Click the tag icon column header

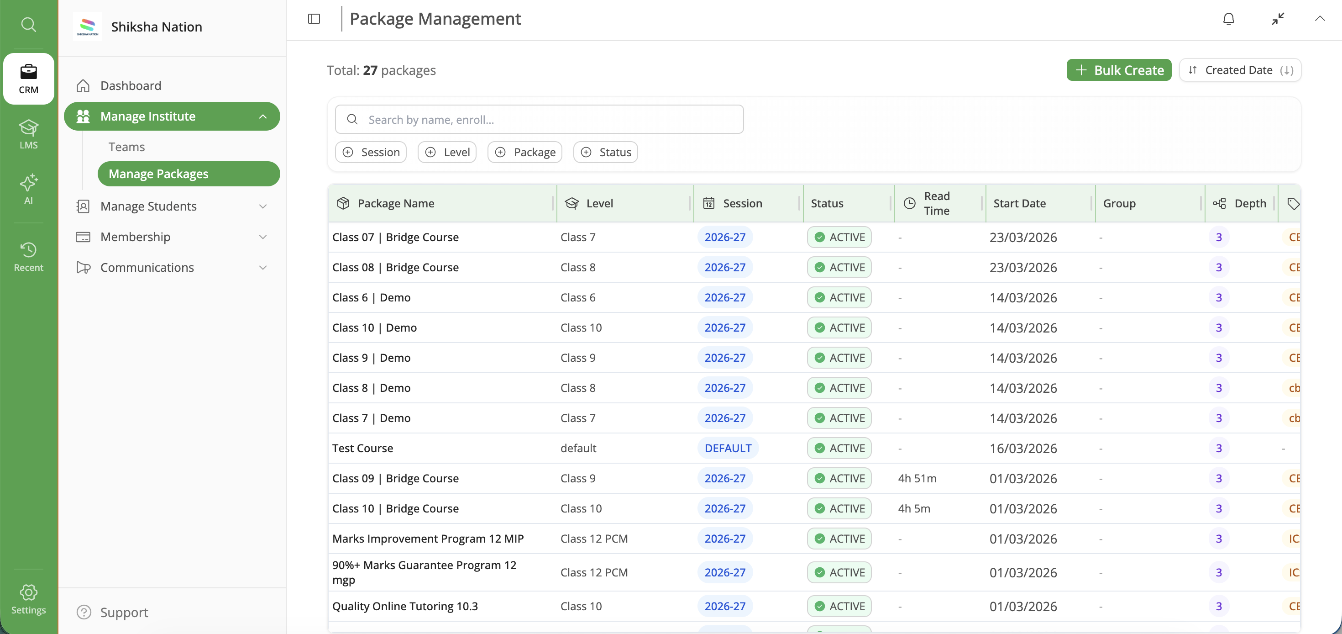[1293, 203]
